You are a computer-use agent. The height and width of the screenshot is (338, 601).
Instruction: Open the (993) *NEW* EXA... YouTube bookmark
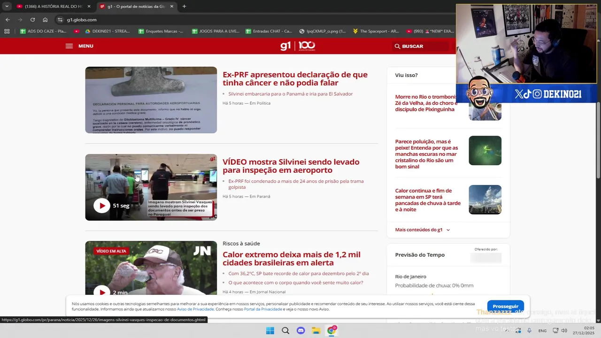click(430, 31)
